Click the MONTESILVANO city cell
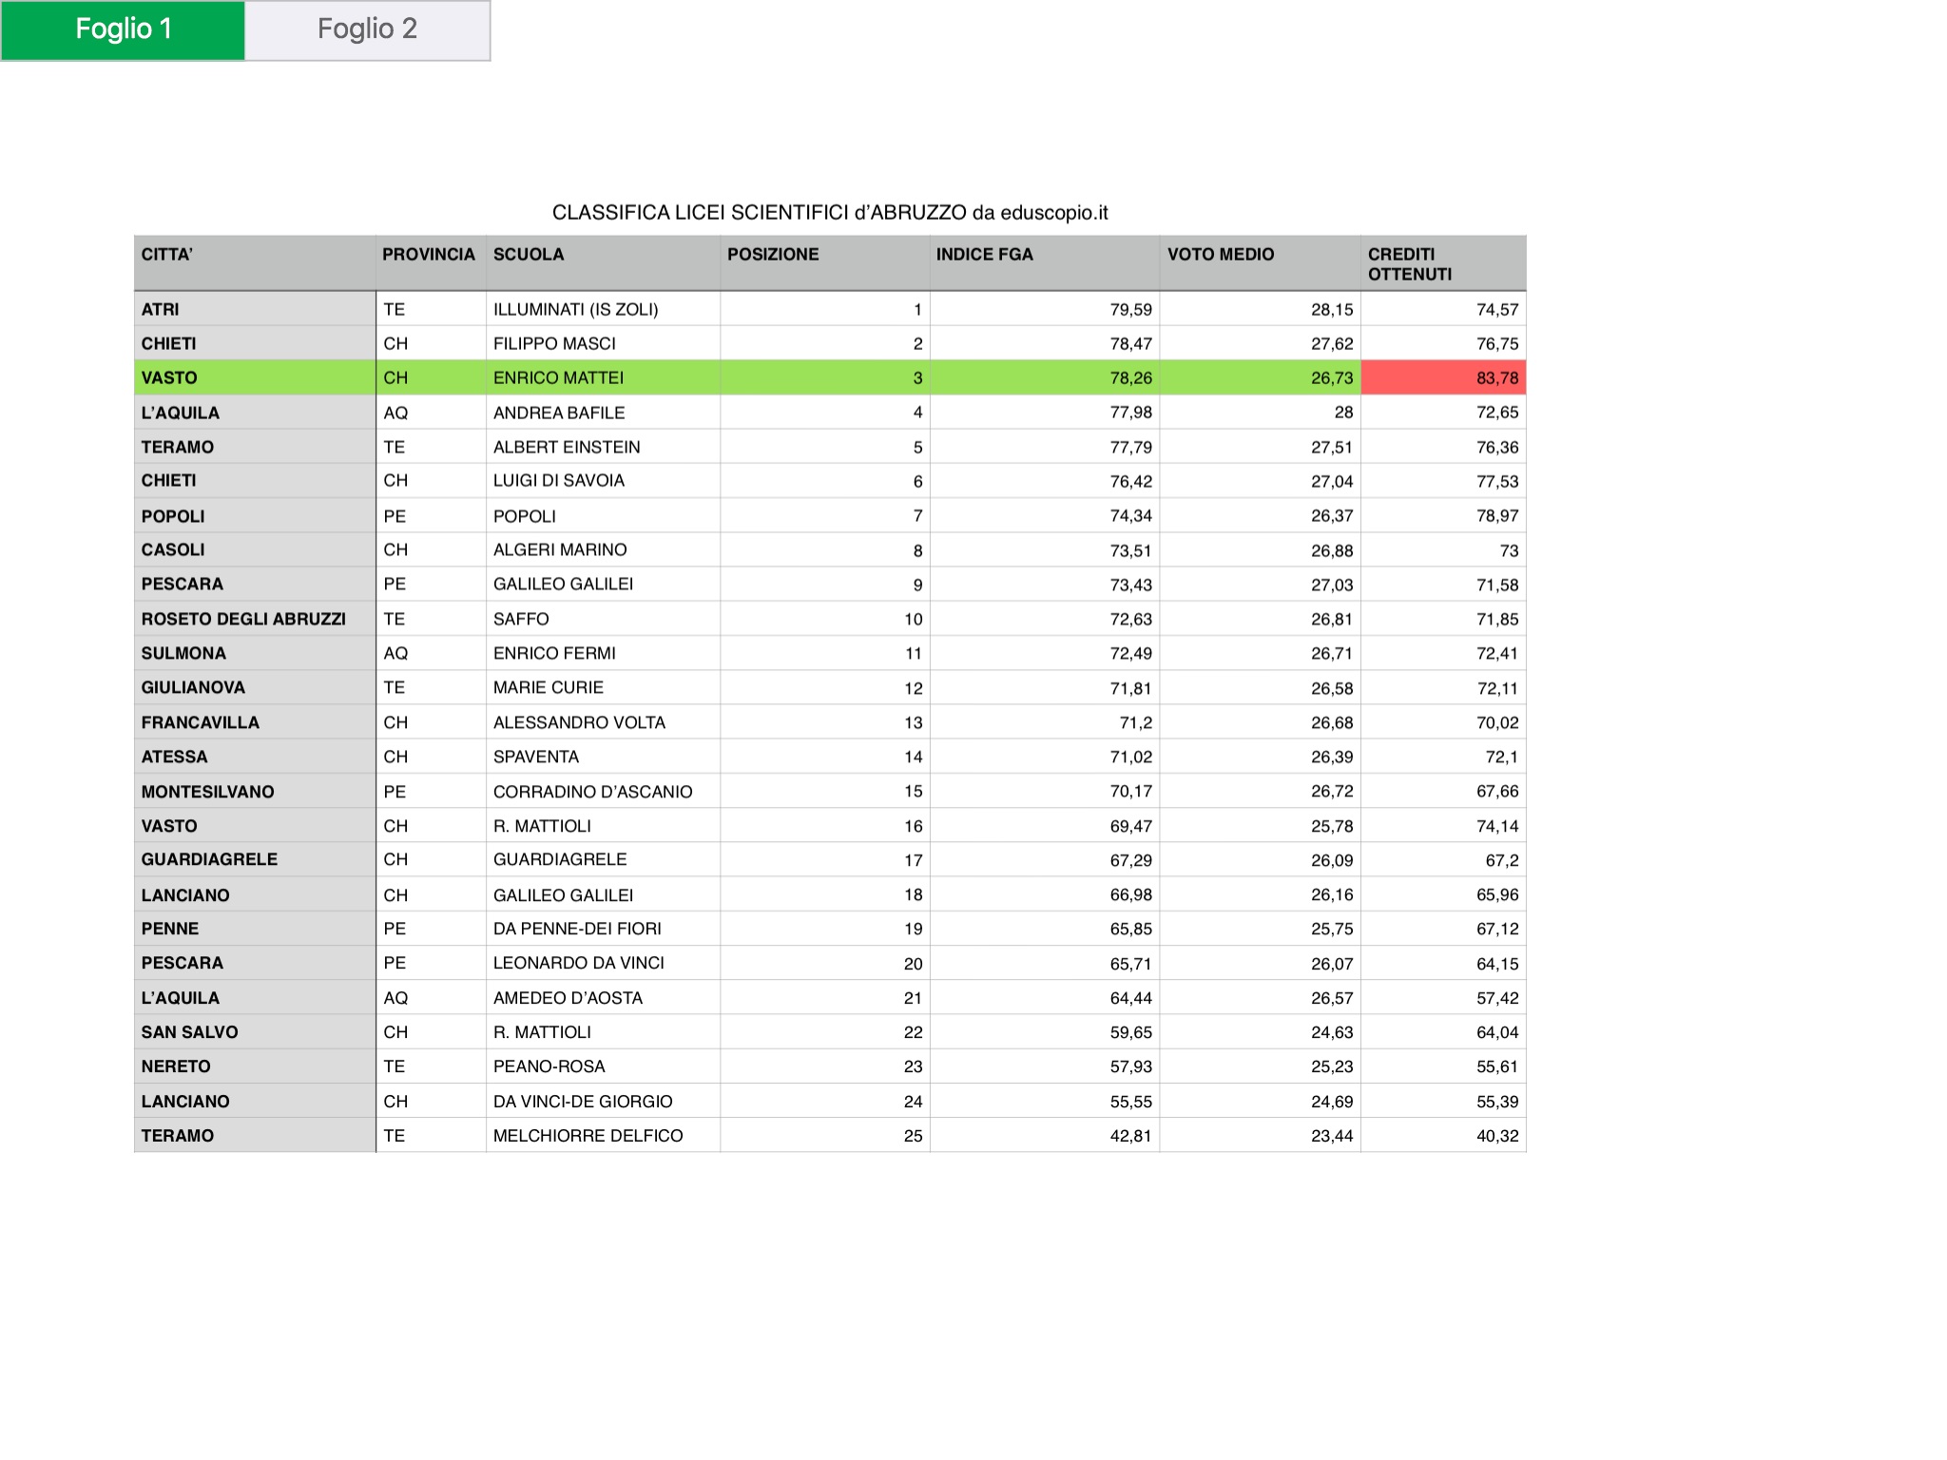 tap(255, 791)
